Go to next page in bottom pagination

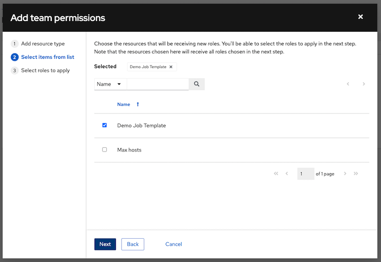point(345,174)
